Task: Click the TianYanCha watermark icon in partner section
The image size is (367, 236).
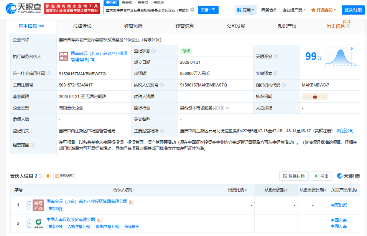Action: [341, 176]
